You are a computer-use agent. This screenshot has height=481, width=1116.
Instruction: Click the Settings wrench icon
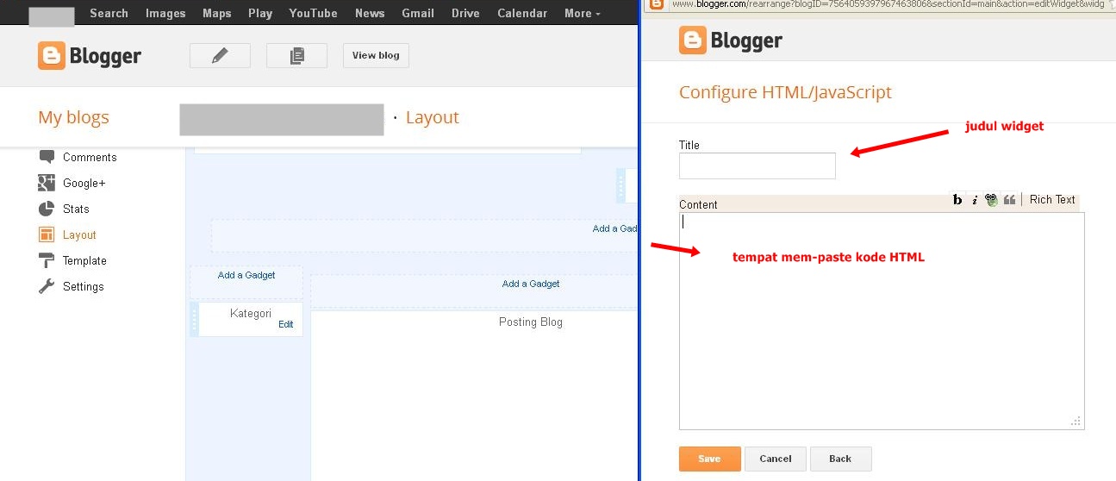tap(47, 286)
